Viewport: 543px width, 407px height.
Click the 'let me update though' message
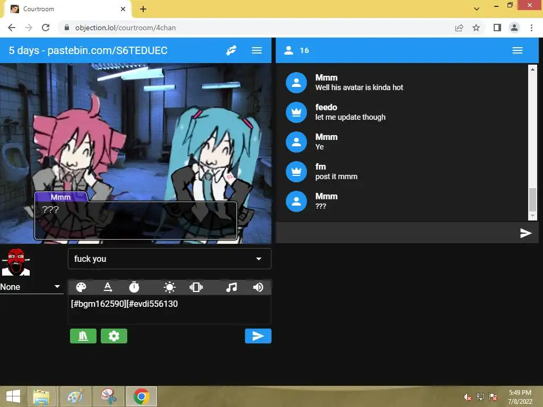[350, 117]
